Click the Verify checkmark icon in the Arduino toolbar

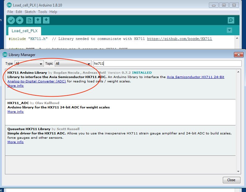point(11,20)
